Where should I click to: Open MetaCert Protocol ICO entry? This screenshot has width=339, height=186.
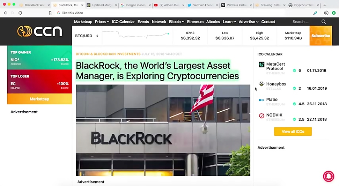(x=293, y=68)
